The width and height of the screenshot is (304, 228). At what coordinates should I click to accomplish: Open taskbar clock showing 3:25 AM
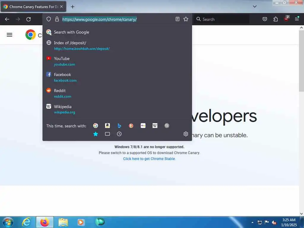289,222
